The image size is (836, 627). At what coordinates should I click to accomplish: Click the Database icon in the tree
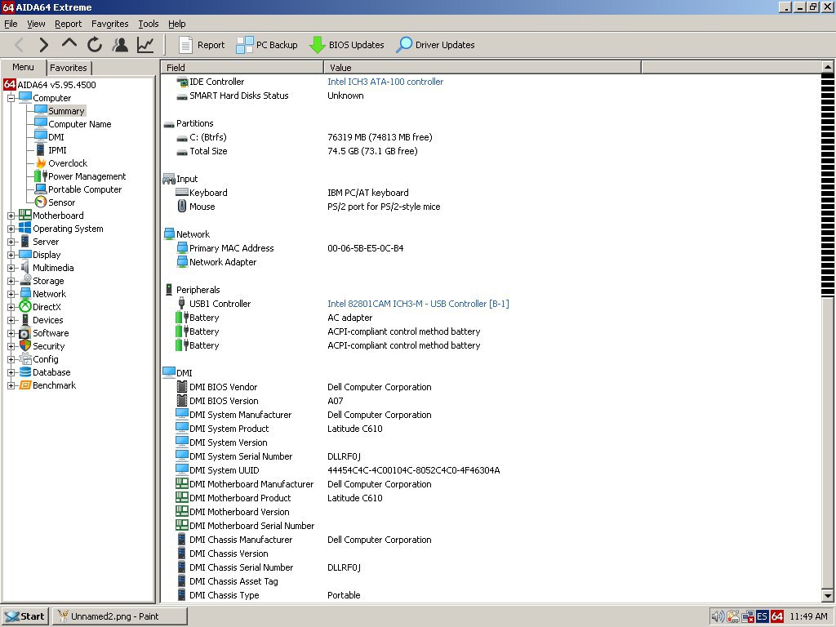point(25,371)
